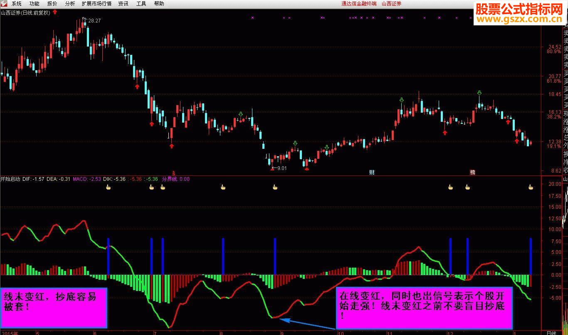Click the last blue signal bar
Screen dimensions: 568x335
[531, 256]
